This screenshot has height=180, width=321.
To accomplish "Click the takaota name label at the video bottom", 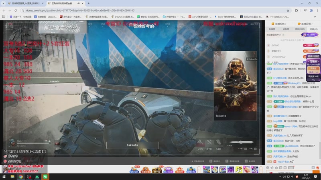I will 132,145.
